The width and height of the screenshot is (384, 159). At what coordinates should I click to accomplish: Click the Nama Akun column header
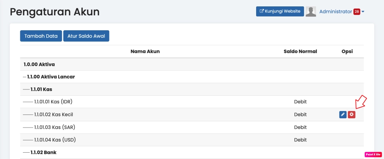145,51
